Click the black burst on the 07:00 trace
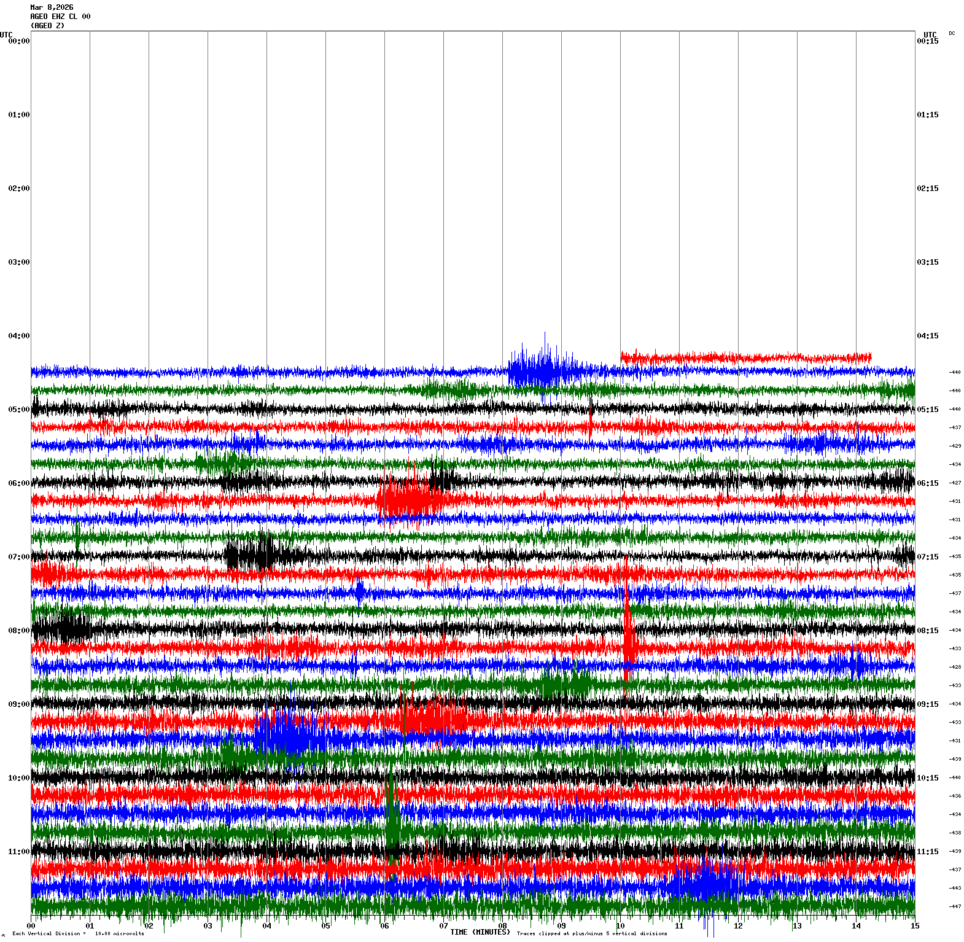 (251, 555)
